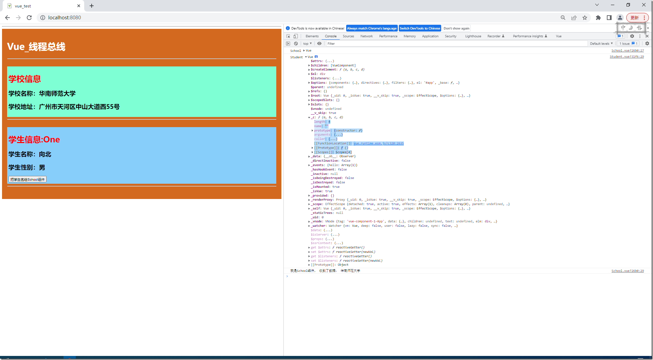This screenshot has height=360, width=653.
Task: View site information icon in address bar
Action: (43, 18)
